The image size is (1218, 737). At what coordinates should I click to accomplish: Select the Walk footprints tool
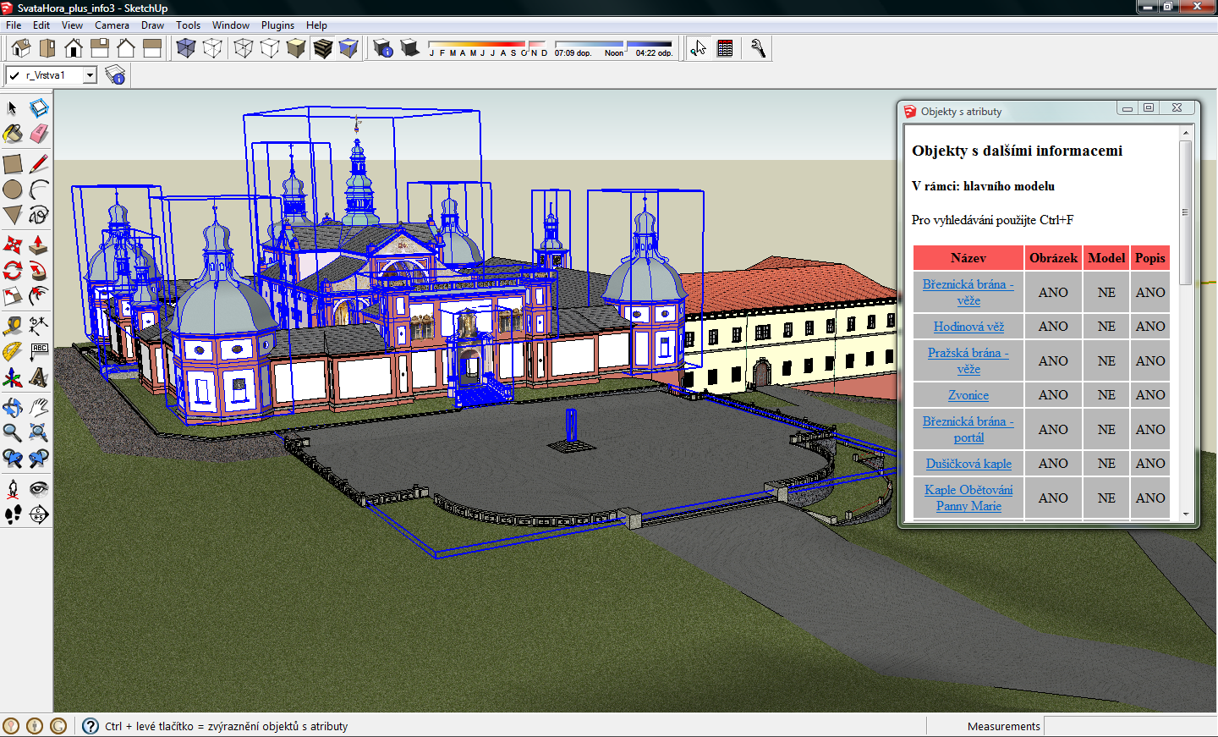12,514
